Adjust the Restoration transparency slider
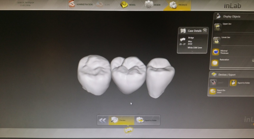This screenshot has width=254, height=139. (237, 68)
